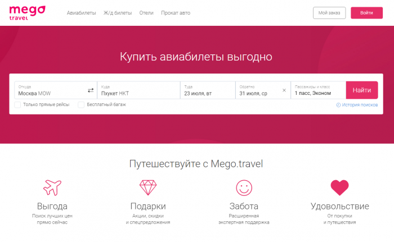
Task: Open История поисков link
Action: (360, 105)
